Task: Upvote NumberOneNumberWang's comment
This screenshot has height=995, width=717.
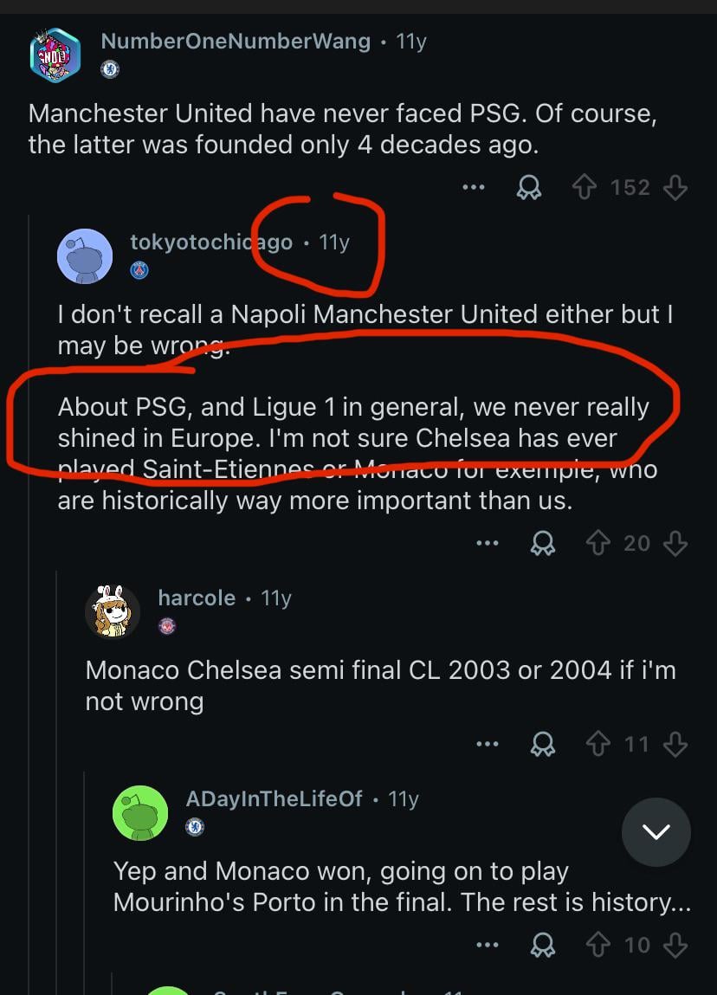Action: (586, 188)
